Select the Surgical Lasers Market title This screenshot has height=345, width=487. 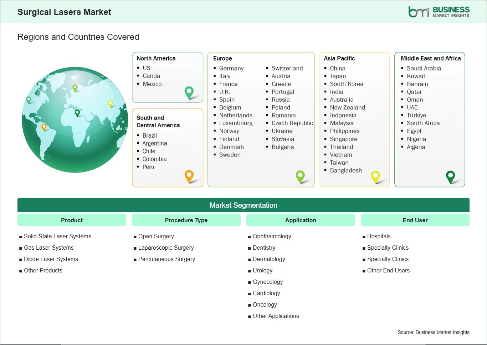tap(64, 12)
